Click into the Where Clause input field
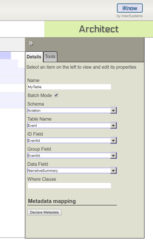Image resolution: width=153 pixels, height=246 pixels. pyautogui.click(x=69, y=186)
